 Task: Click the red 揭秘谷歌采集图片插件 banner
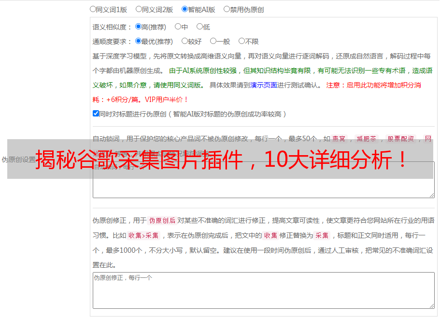(220, 159)
